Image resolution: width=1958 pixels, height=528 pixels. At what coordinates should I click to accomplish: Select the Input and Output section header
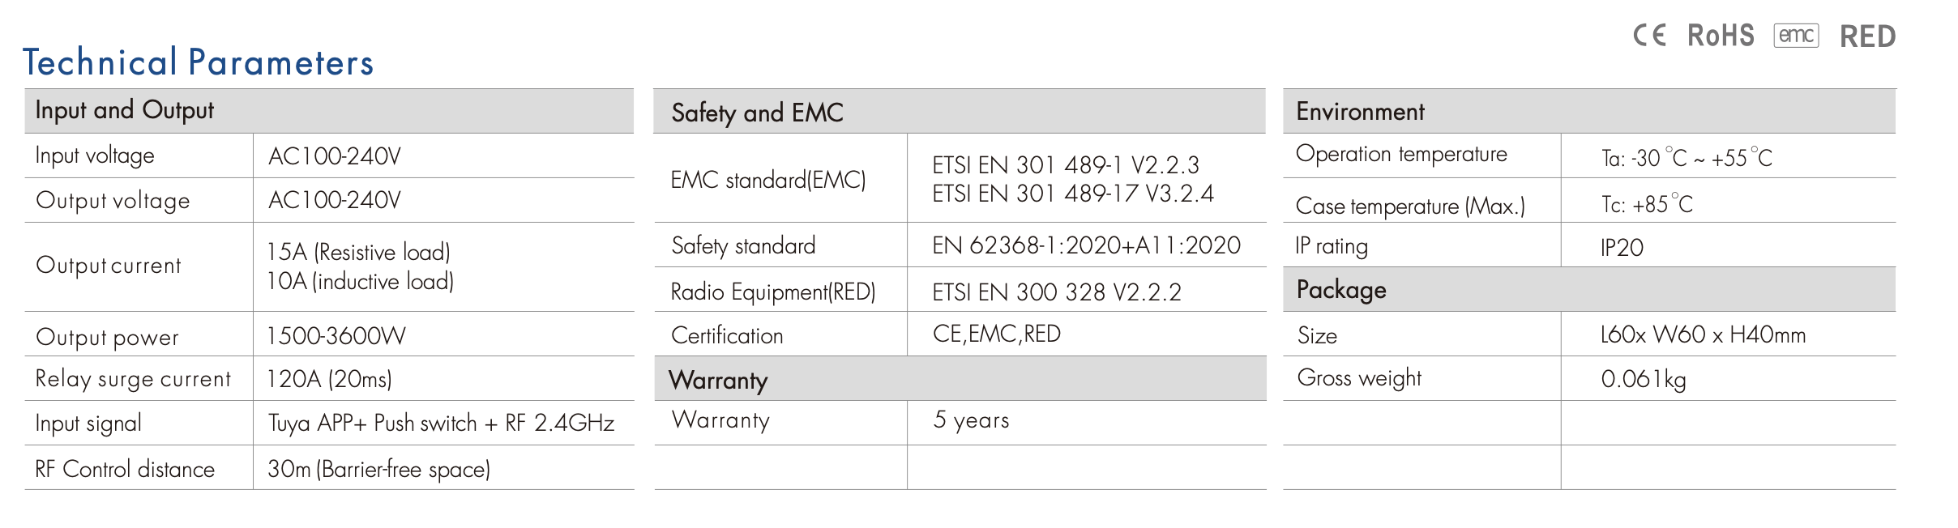pos(124,110)
